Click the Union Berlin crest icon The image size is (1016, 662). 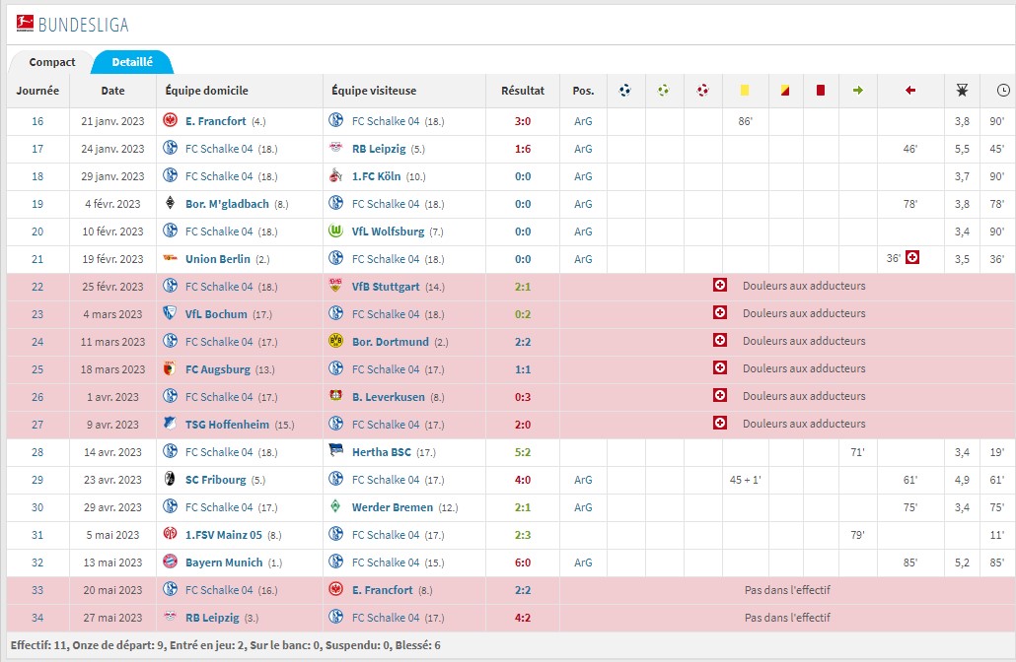171,258
